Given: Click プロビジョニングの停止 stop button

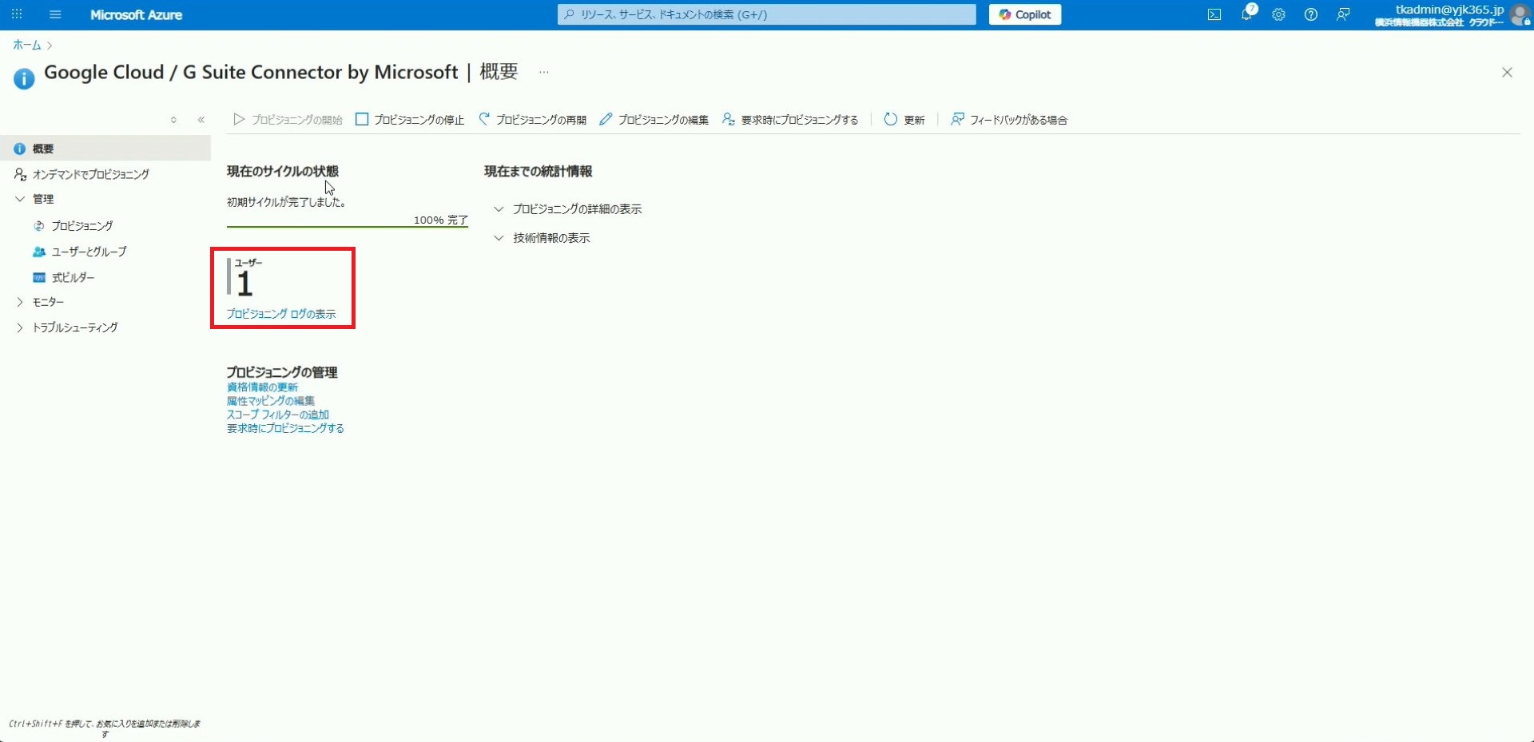Looking at the screenshot, I should point(410,120).
